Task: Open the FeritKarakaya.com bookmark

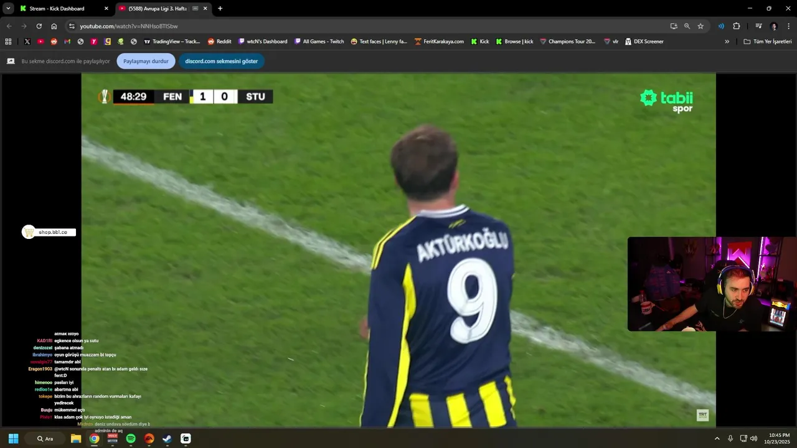Action: click(439, 42)
